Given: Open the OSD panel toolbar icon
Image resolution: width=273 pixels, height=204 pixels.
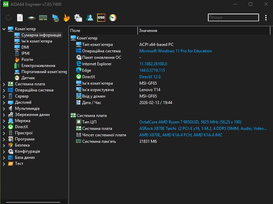Looking at the screenshot, I should point(101,18).
